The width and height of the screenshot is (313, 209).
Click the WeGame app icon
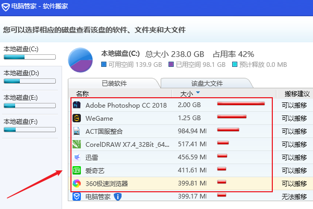coord(76,118)
